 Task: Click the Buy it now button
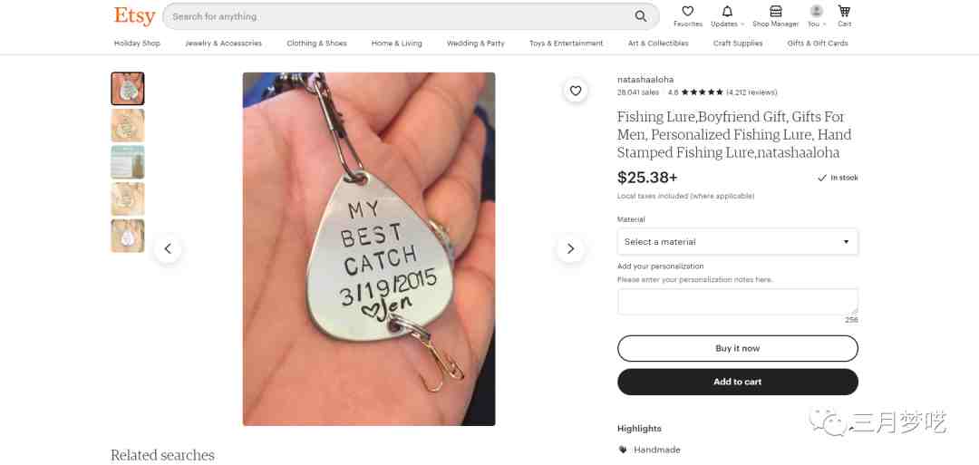(x=737, y=348)
